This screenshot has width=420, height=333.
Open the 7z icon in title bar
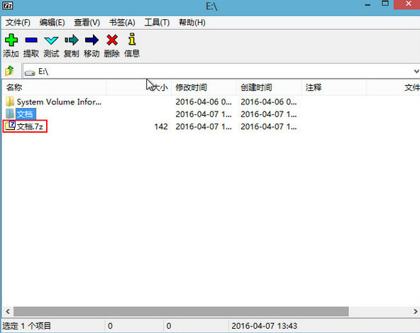point(8,6)
